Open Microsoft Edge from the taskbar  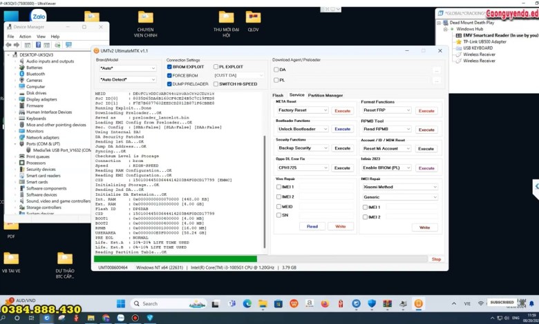(247, 303)
